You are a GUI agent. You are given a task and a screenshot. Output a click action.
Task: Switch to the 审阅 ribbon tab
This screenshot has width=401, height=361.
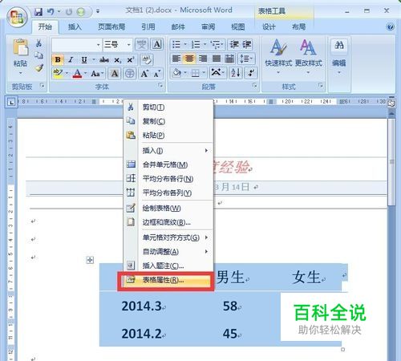pyautogui.click(x=208, y=26)
